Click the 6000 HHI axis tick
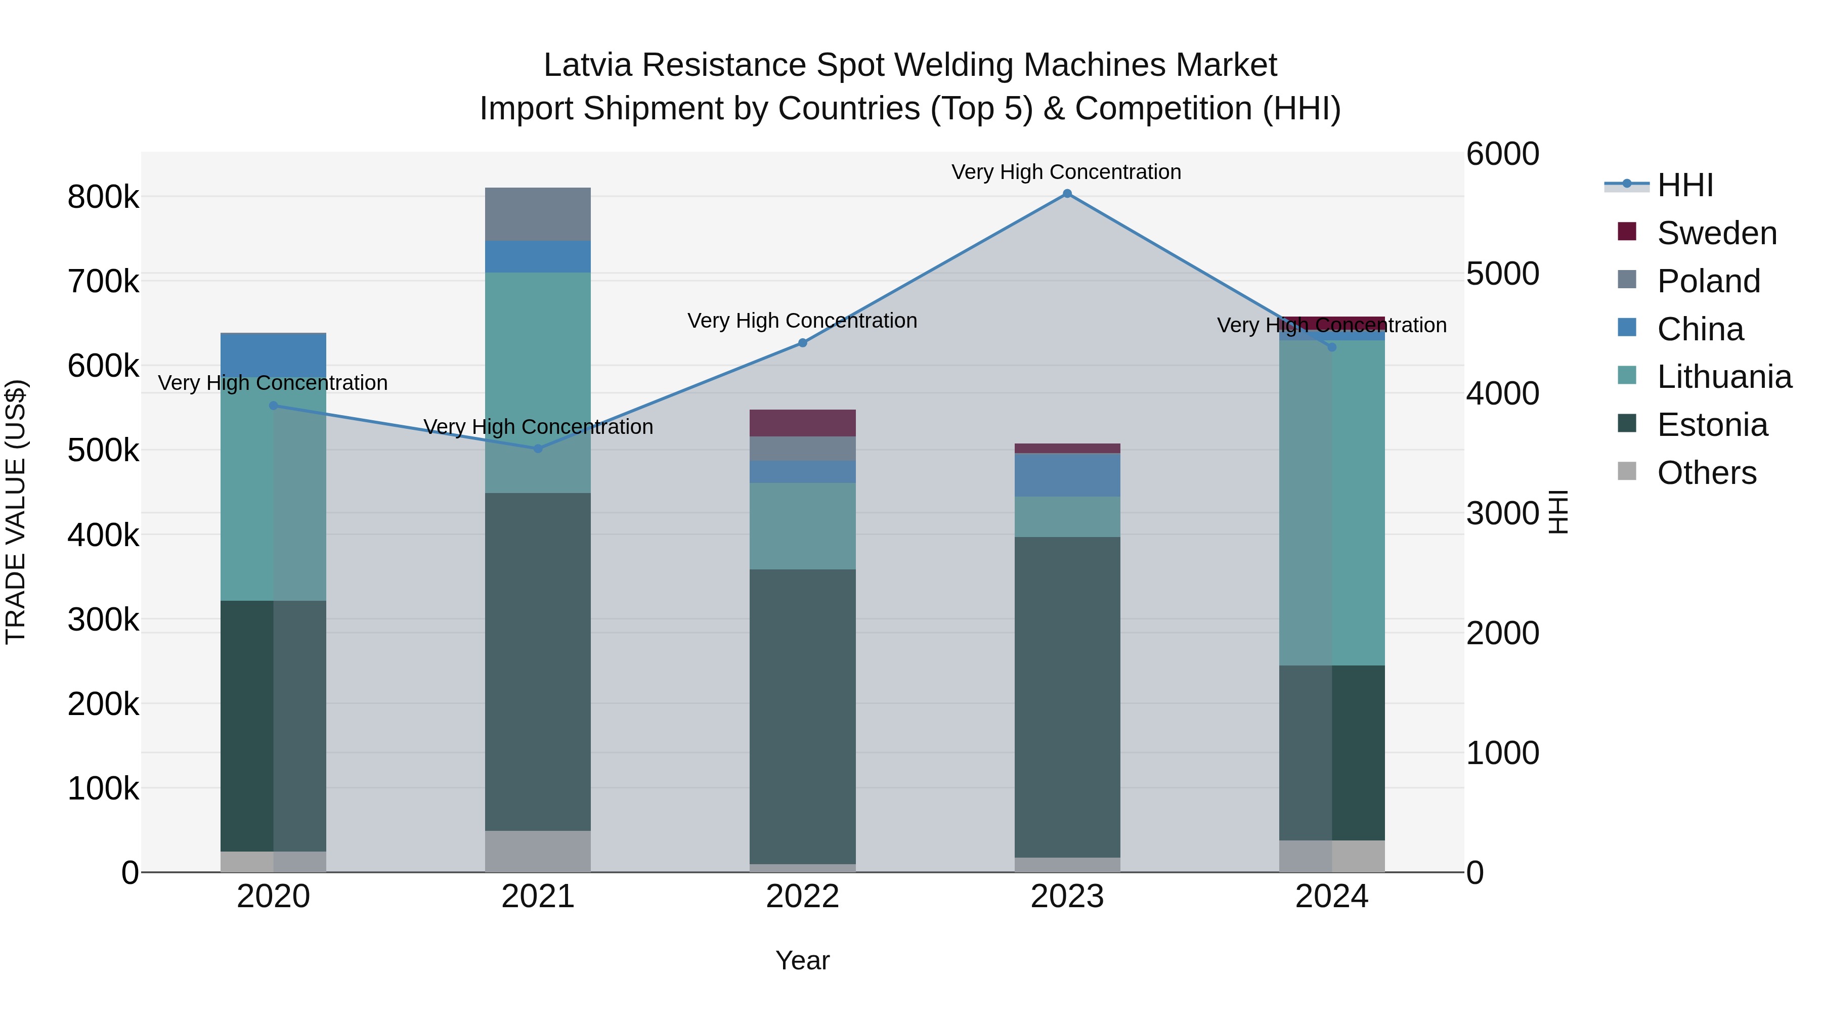This screenshot has height=1024, width=1821. [x=1503, y=154]
